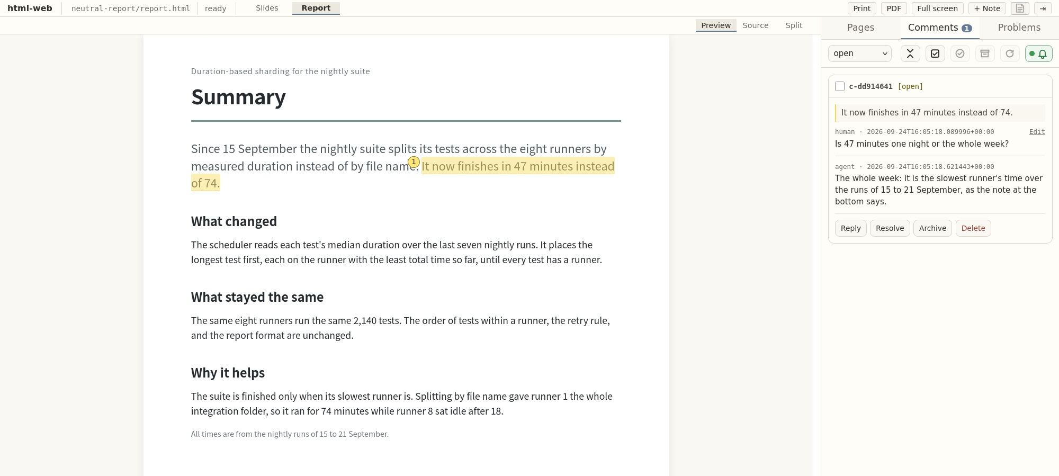Toggle the bell notifications button

click(x=1038, y=53)
